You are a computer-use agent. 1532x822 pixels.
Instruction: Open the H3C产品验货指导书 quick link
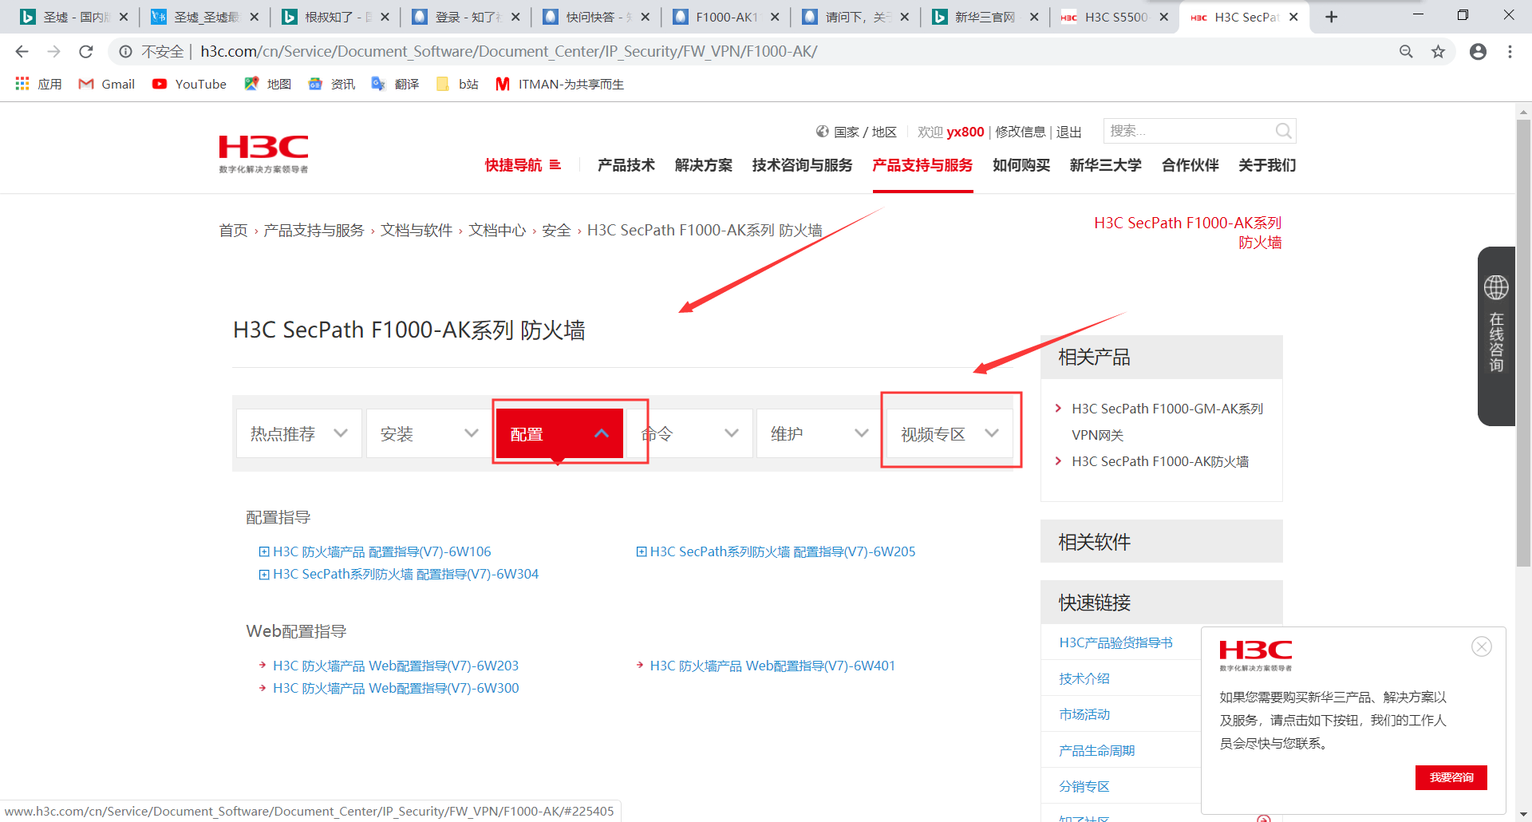[1115, 642]
